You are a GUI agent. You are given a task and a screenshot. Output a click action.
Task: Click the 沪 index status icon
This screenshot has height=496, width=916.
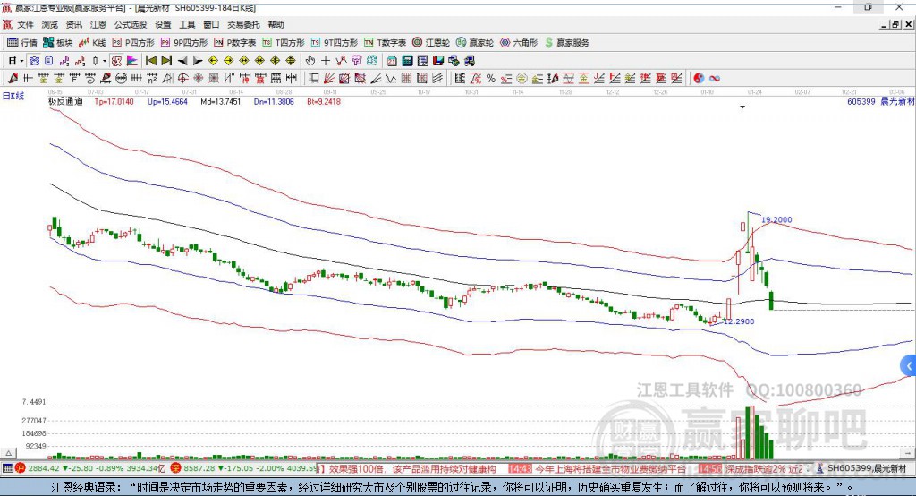tap(20, 468)
